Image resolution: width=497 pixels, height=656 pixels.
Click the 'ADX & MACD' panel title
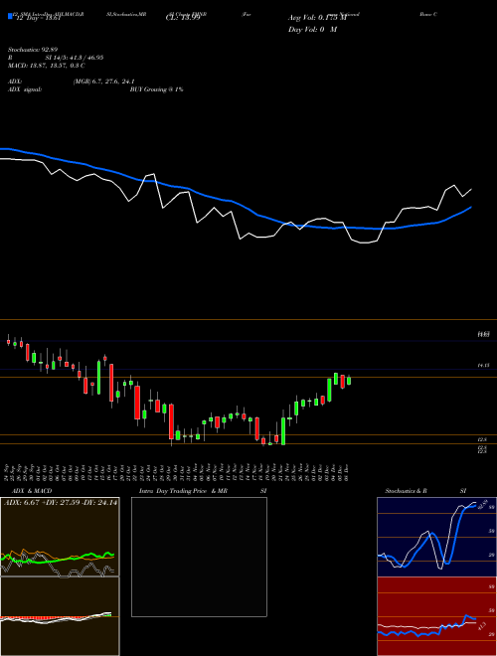coord(32,491)
